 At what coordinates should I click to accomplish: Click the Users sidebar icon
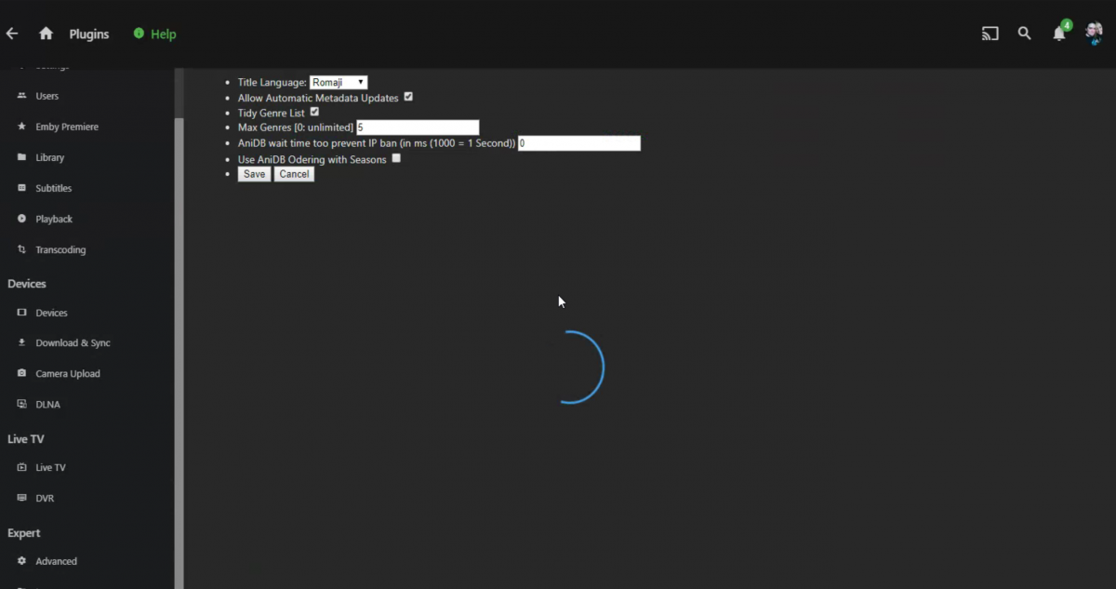tap(22, 96)
